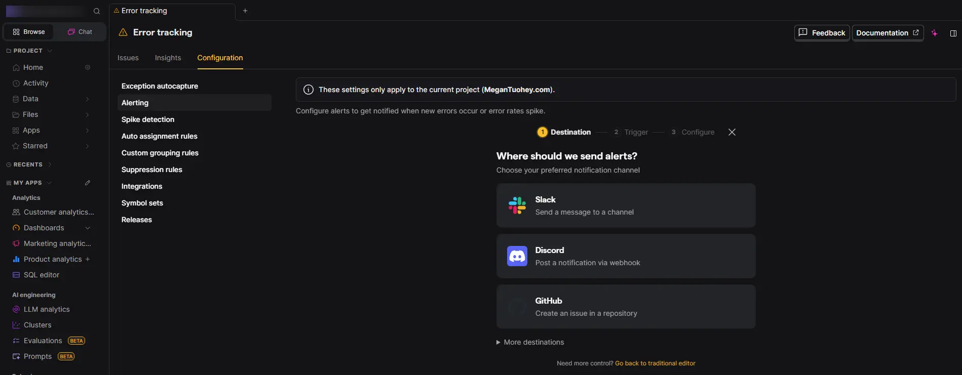Expand the Dashboards dropdown chevron
The width and height of the screenshot is (962, 375).
pos(88,228)
